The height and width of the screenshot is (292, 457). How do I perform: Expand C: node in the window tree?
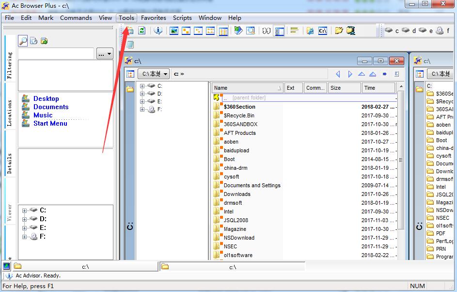click(x=142, y=86)
